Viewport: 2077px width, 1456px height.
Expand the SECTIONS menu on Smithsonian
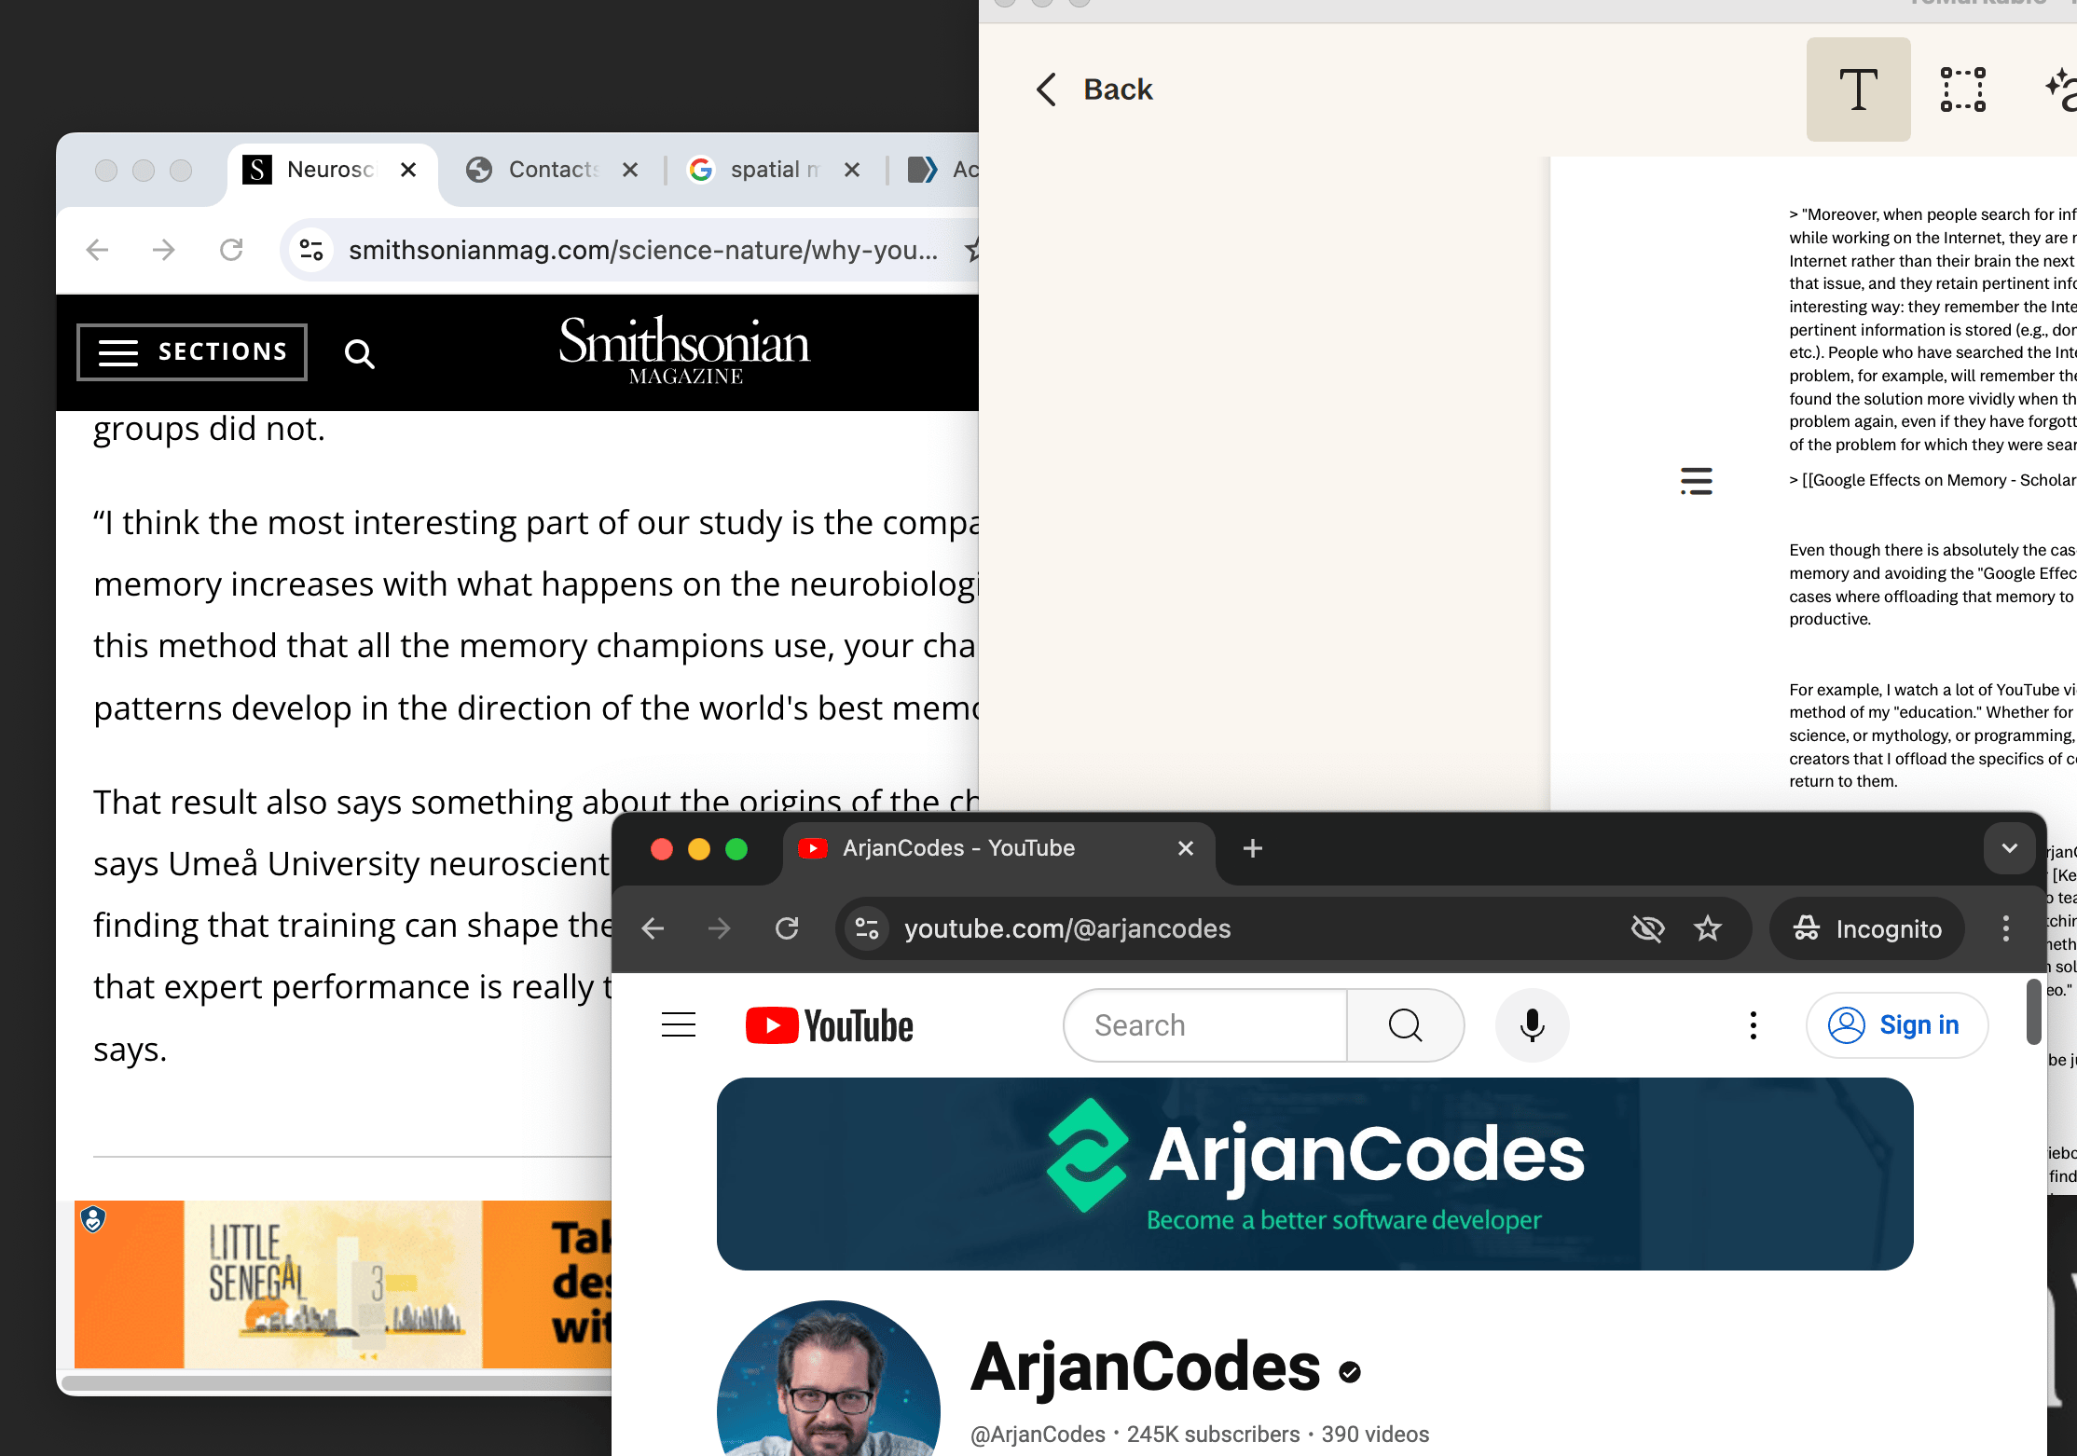click(x=192, y=352)
